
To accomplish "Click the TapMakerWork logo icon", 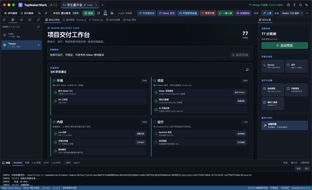I will [x=20, y=5].
